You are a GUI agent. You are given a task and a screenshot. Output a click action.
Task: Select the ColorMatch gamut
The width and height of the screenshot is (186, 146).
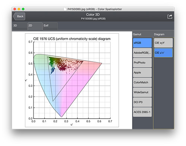tap(142, 82)
